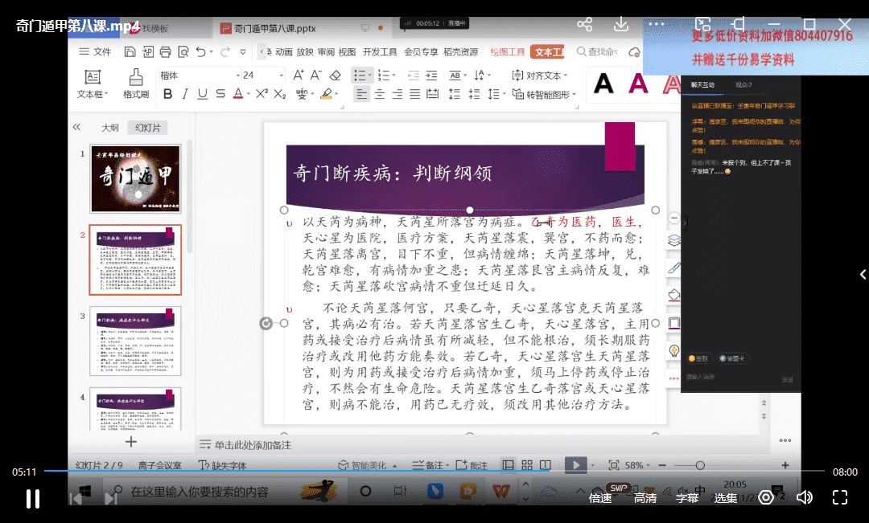Open the 文件 menu
This screenshot has width=869, height=523.
(x=96, y=52)
